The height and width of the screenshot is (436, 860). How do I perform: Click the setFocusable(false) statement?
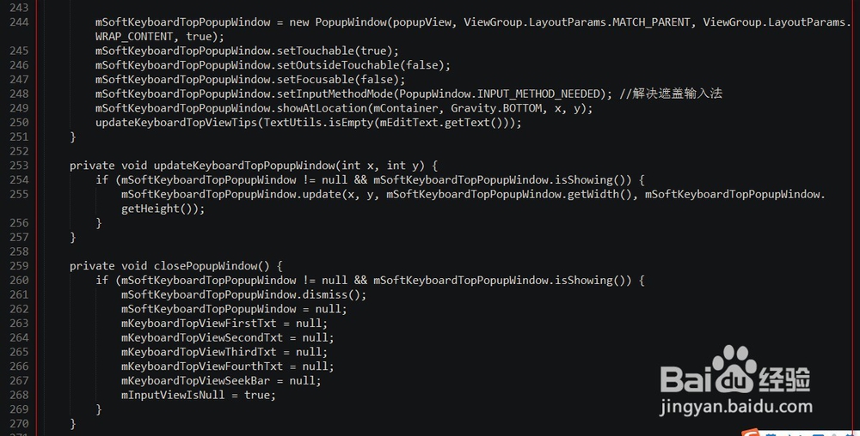coord(250,80)
